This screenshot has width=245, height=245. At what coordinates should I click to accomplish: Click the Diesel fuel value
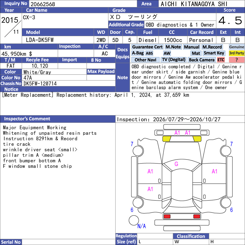148,40
